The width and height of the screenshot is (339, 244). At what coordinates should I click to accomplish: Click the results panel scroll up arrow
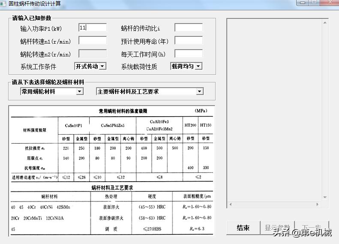pos(325,23)
